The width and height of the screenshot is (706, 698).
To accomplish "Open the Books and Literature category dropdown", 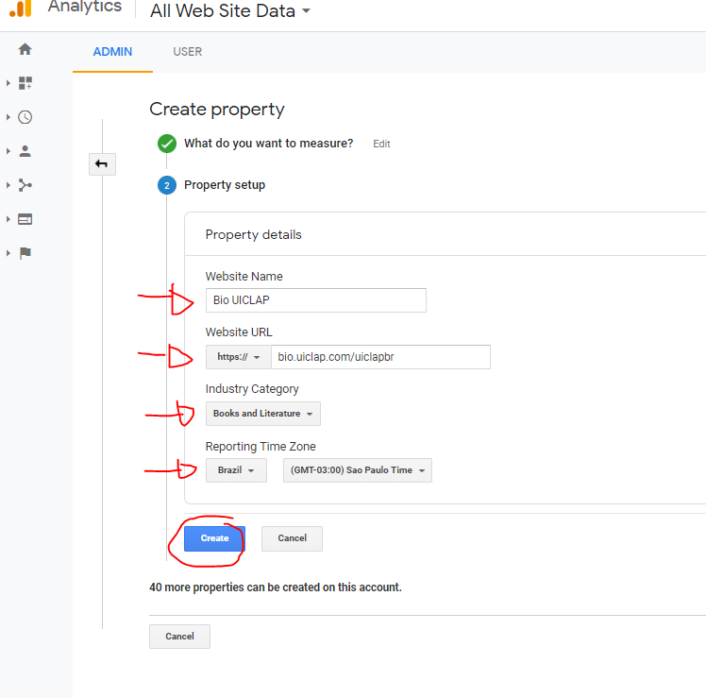I will coord(263,414).
